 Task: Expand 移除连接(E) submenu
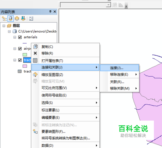pos(136,74)
